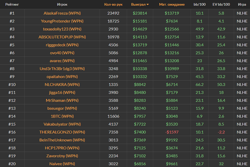Open NLCHAKRA (WPN) player link

62,84
